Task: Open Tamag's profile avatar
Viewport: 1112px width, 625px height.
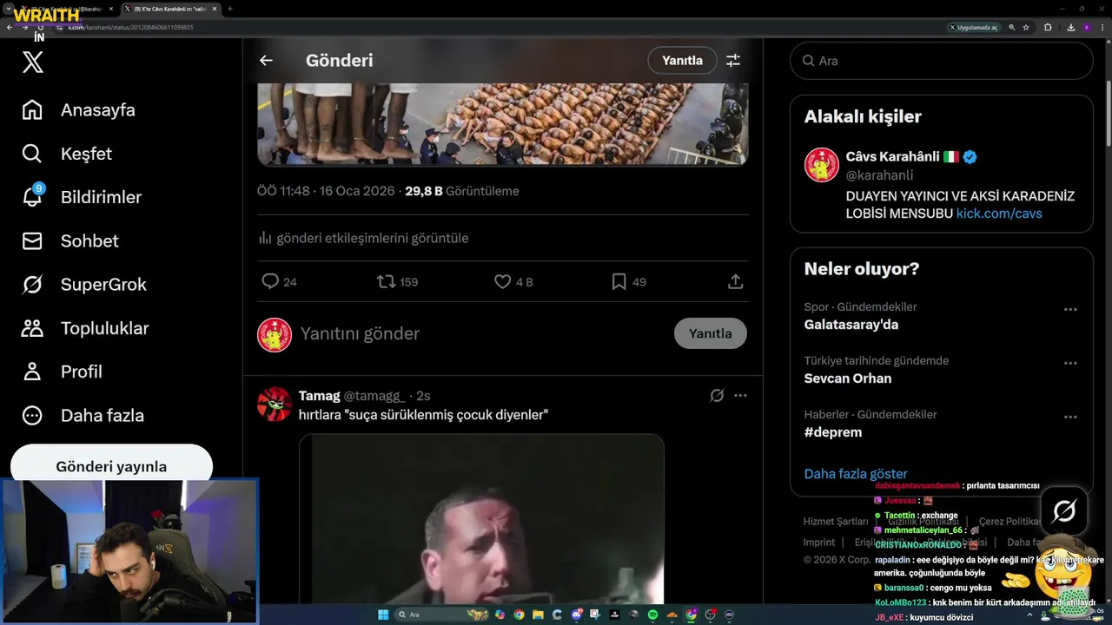Action: coord(275,405)
